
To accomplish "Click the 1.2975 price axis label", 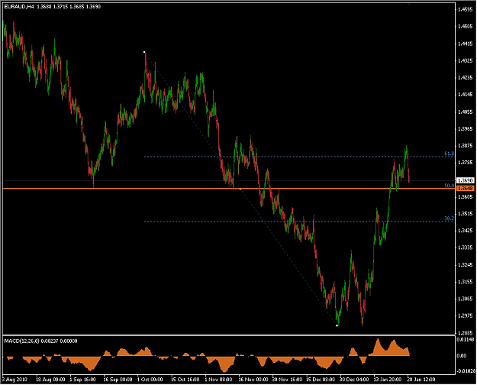I will coord(466,315).
